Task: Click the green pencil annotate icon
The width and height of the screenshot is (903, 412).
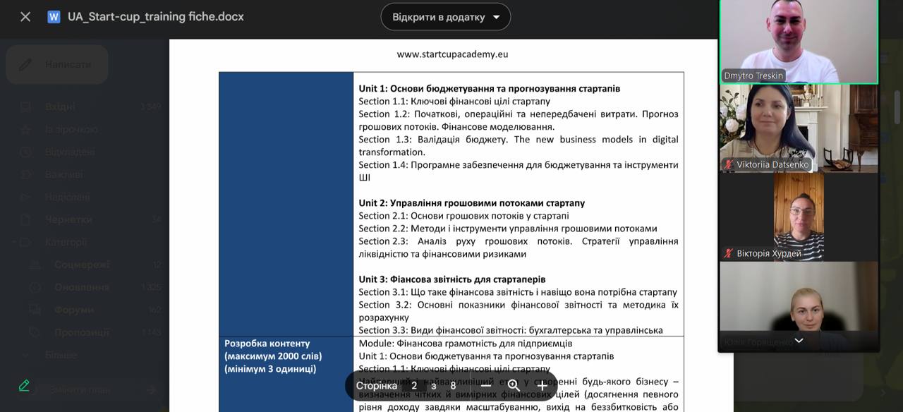Action: (24, 385)
